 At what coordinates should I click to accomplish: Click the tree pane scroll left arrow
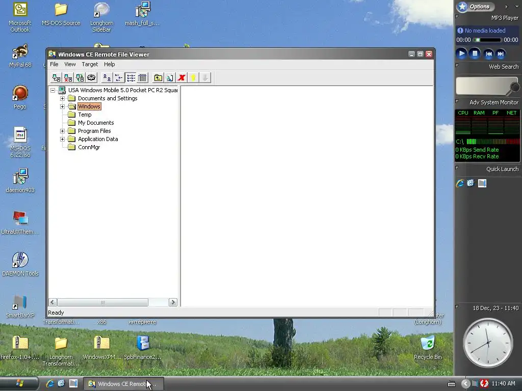(x=53, y=302)
